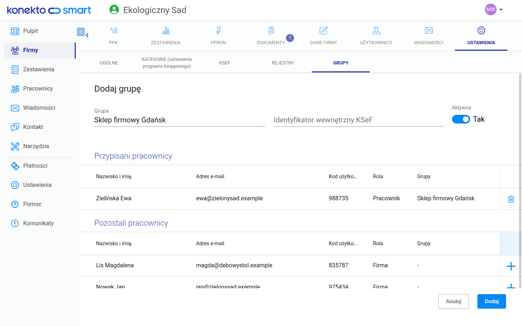Open Kontakt sidebar item
This screenshot has width=522, height=326.
pos(40,127)
